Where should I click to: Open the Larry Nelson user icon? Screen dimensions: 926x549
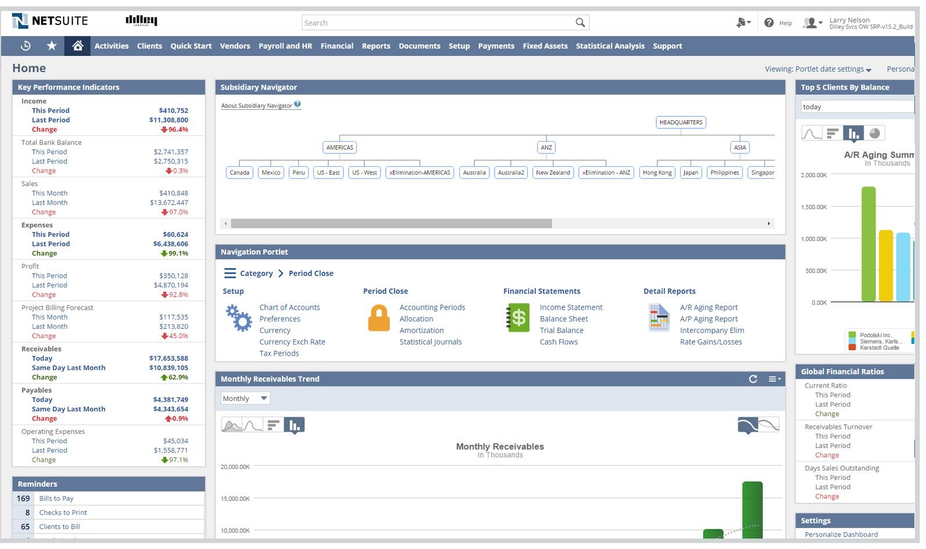(x=812, y=23)
